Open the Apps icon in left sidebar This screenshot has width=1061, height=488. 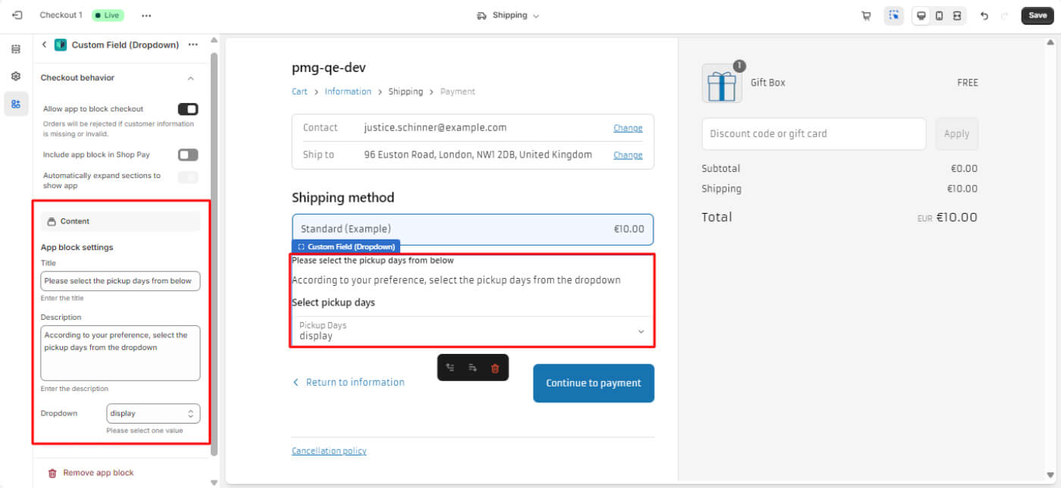point(16,104)
